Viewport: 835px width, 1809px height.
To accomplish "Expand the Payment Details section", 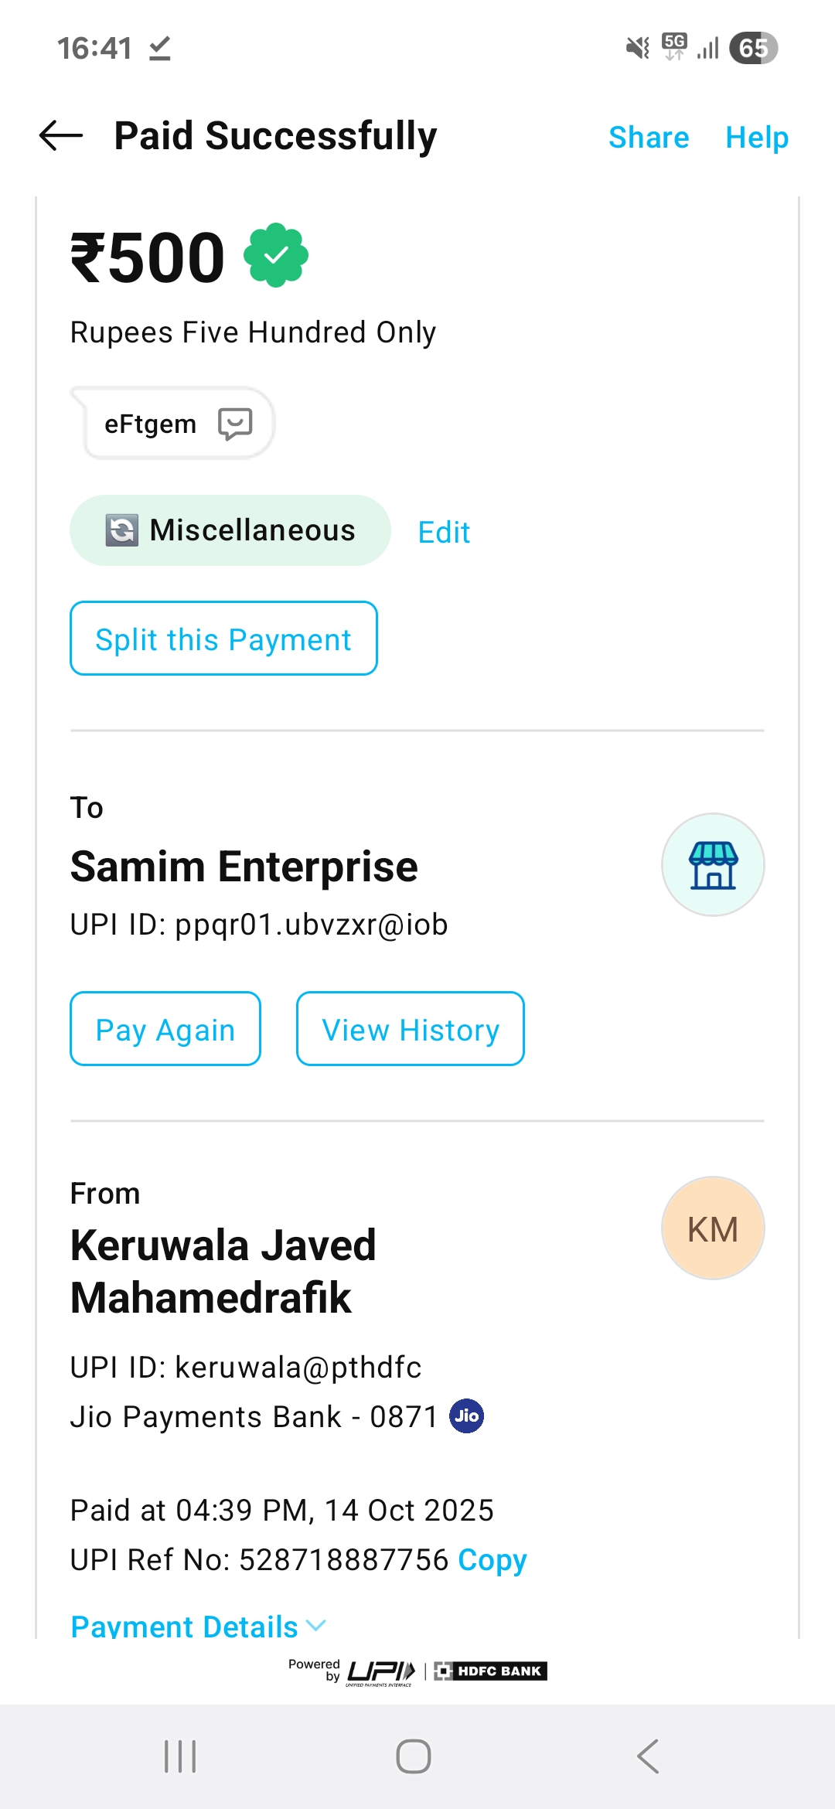I will (198, 1626).
